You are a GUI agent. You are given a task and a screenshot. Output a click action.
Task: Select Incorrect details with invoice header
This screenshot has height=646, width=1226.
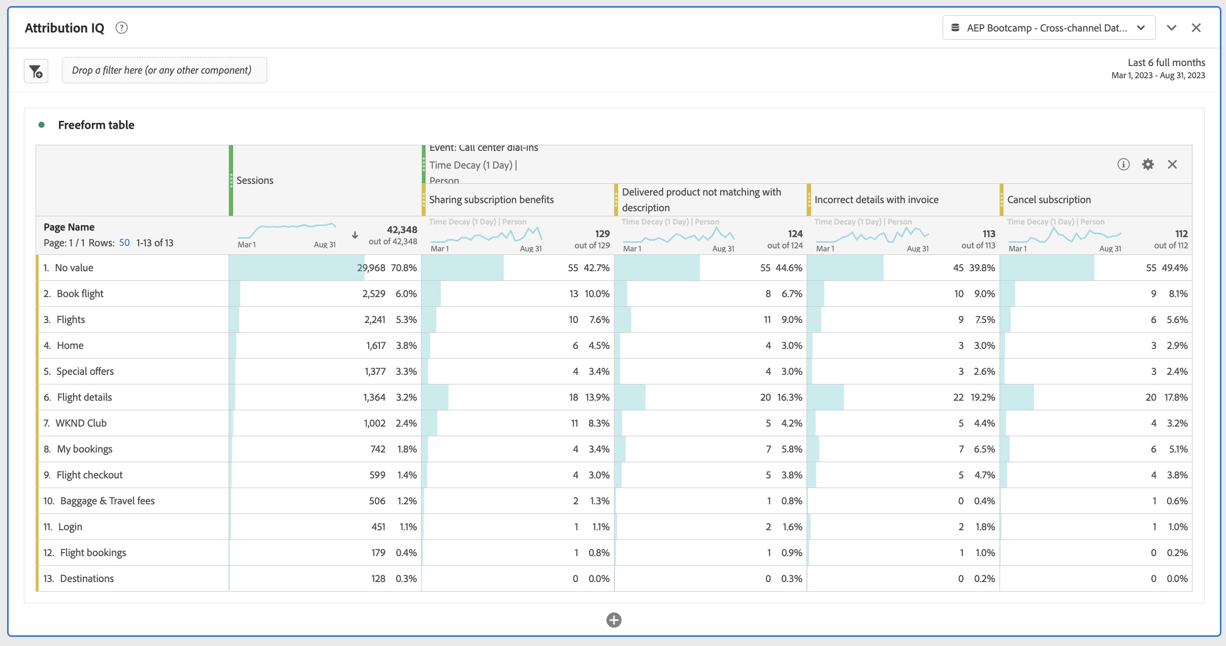(x=902, y=200)
